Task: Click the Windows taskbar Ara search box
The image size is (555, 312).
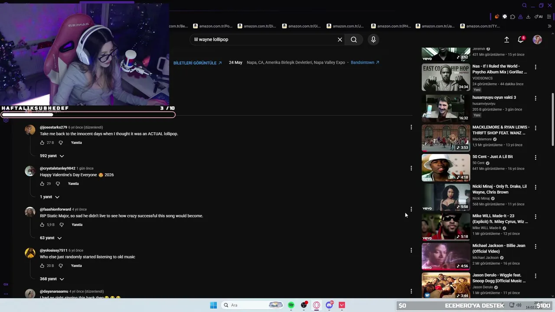Action: [x=253, y=305]
